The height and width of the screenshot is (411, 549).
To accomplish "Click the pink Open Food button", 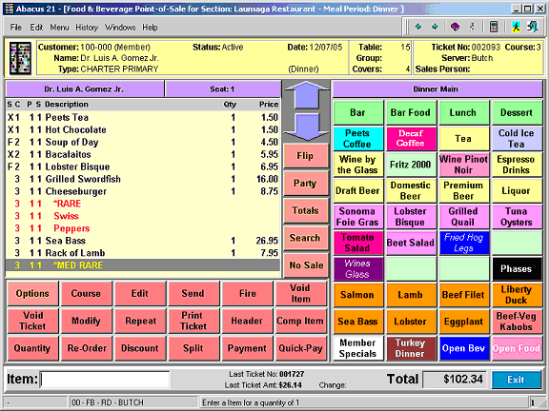I will [x=517, y=348].
